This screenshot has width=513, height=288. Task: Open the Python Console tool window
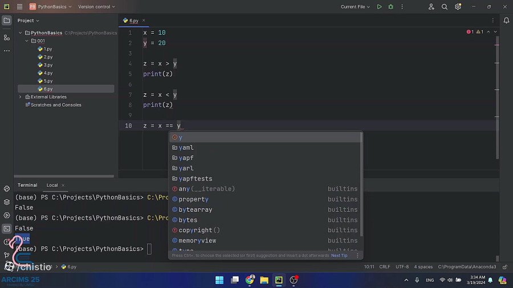pyautogui.click(x=6, y=189)
